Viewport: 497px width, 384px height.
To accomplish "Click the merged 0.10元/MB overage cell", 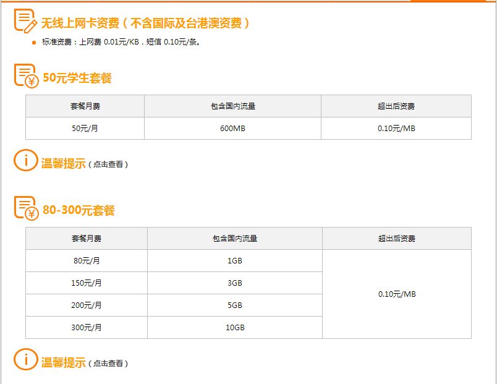I will click(x=396, y=294).
